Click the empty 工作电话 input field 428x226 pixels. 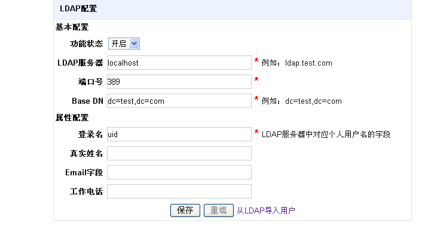pyautogui.click(x=179, y=191)
